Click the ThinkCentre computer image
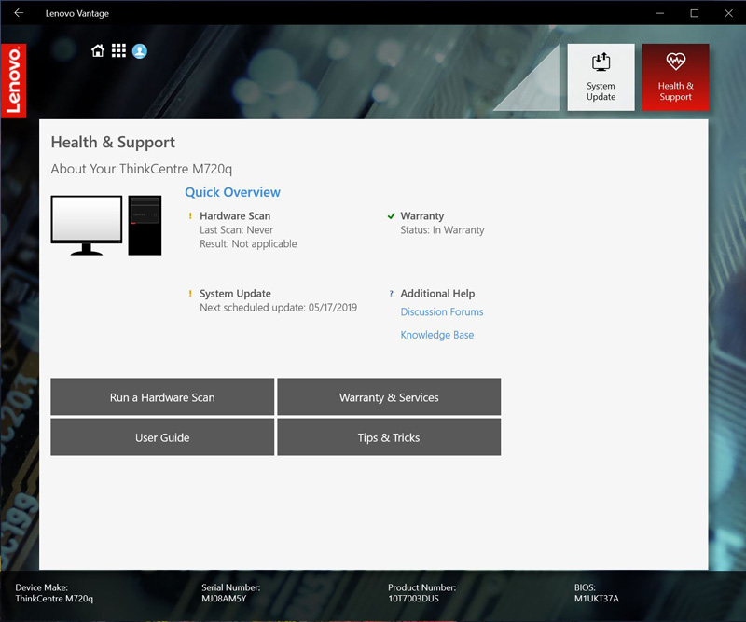This screenshot has width=746, height=622. point(106,225)
